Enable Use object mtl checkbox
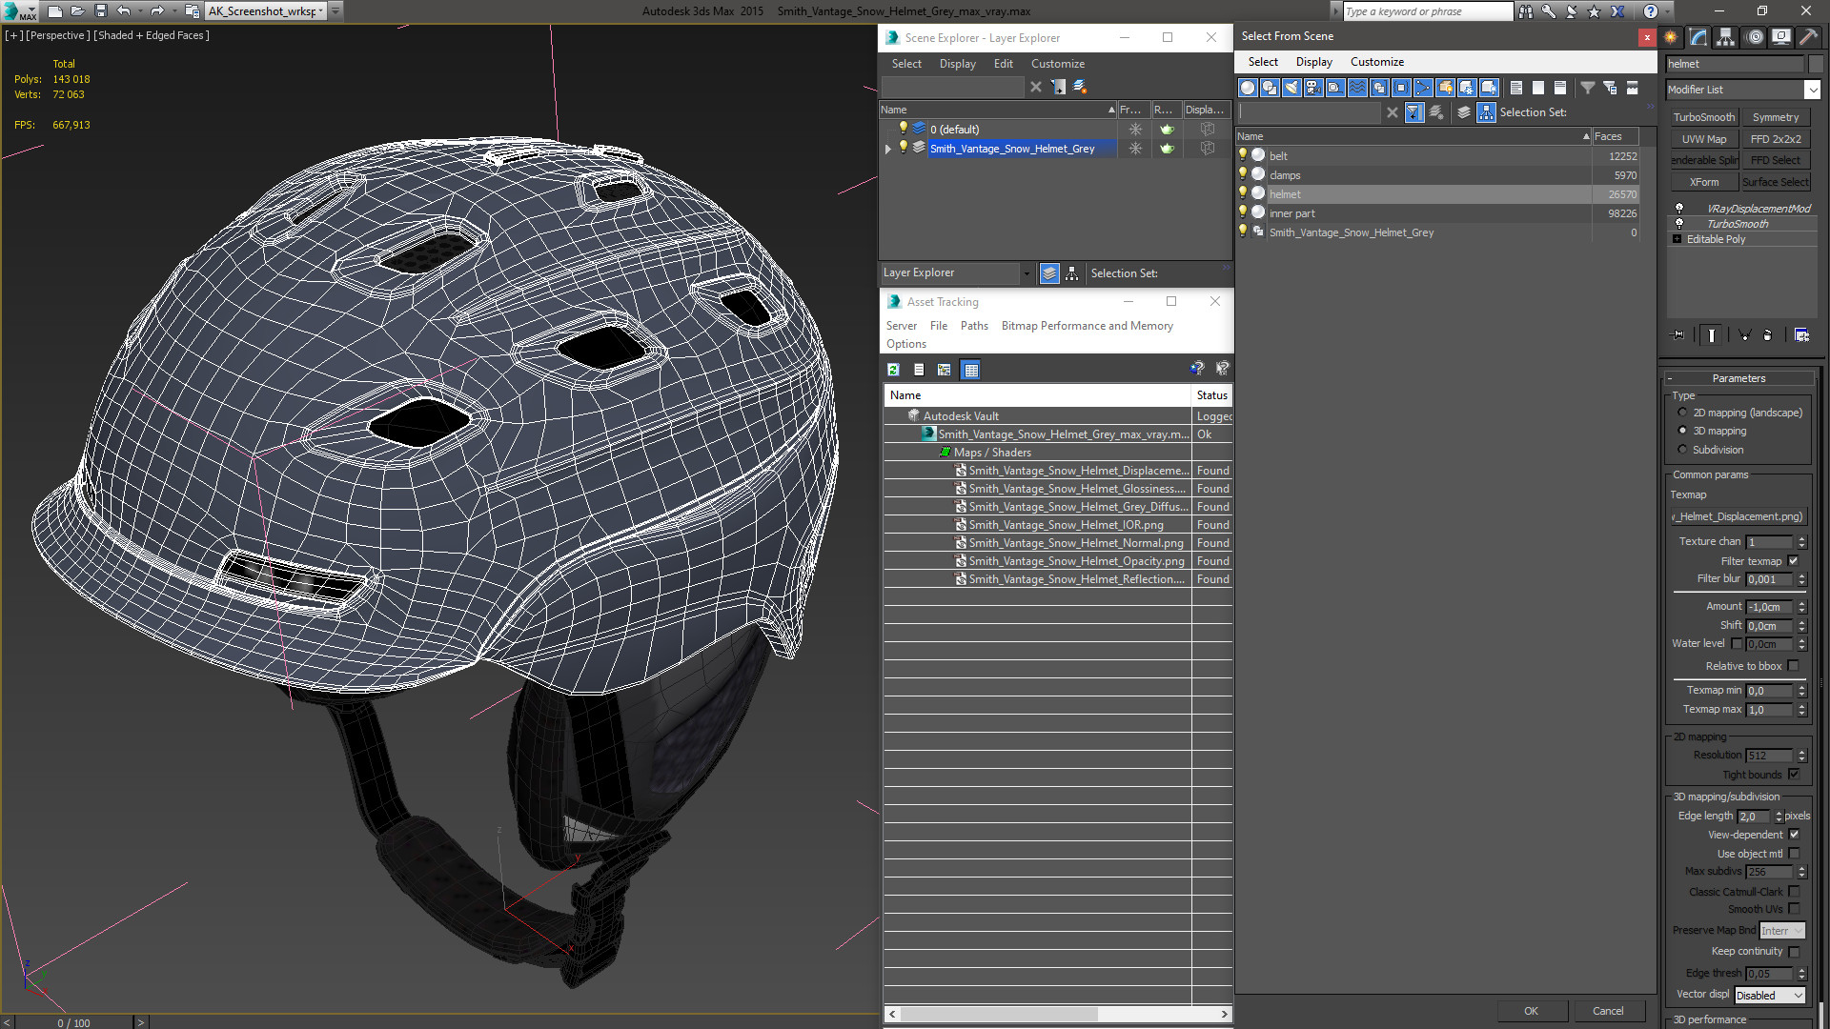1830x1029 pixels. coord(1794,854)
